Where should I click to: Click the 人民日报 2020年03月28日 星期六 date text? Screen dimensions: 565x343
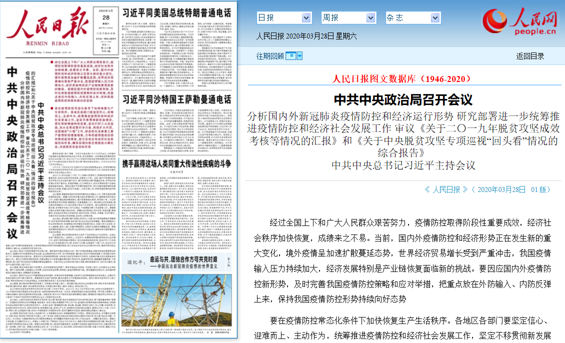pyautogui.click(x=306, y=36)
